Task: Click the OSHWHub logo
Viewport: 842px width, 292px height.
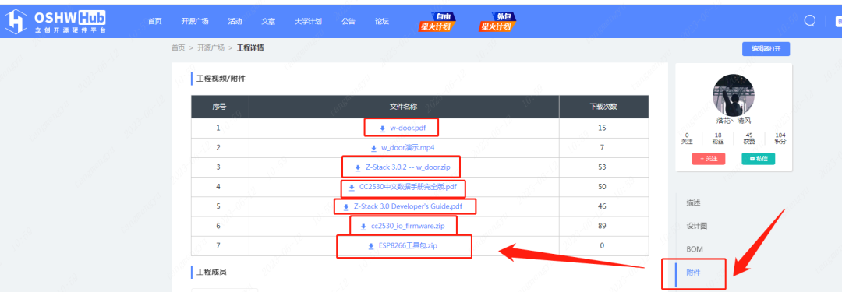Action: pos(56,22)
